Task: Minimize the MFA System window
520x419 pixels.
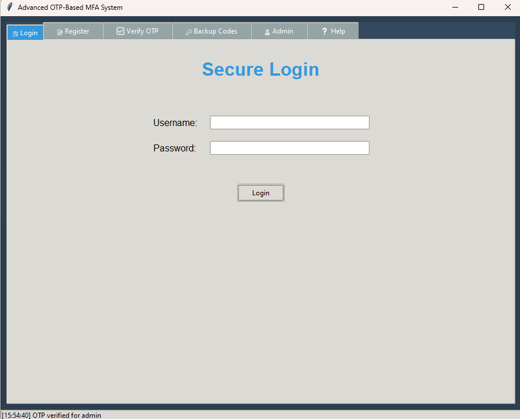Action: point(455,8)
